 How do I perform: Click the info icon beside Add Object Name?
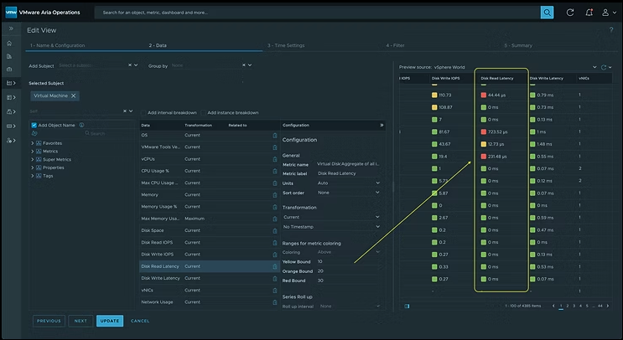[x=81, y=125]
